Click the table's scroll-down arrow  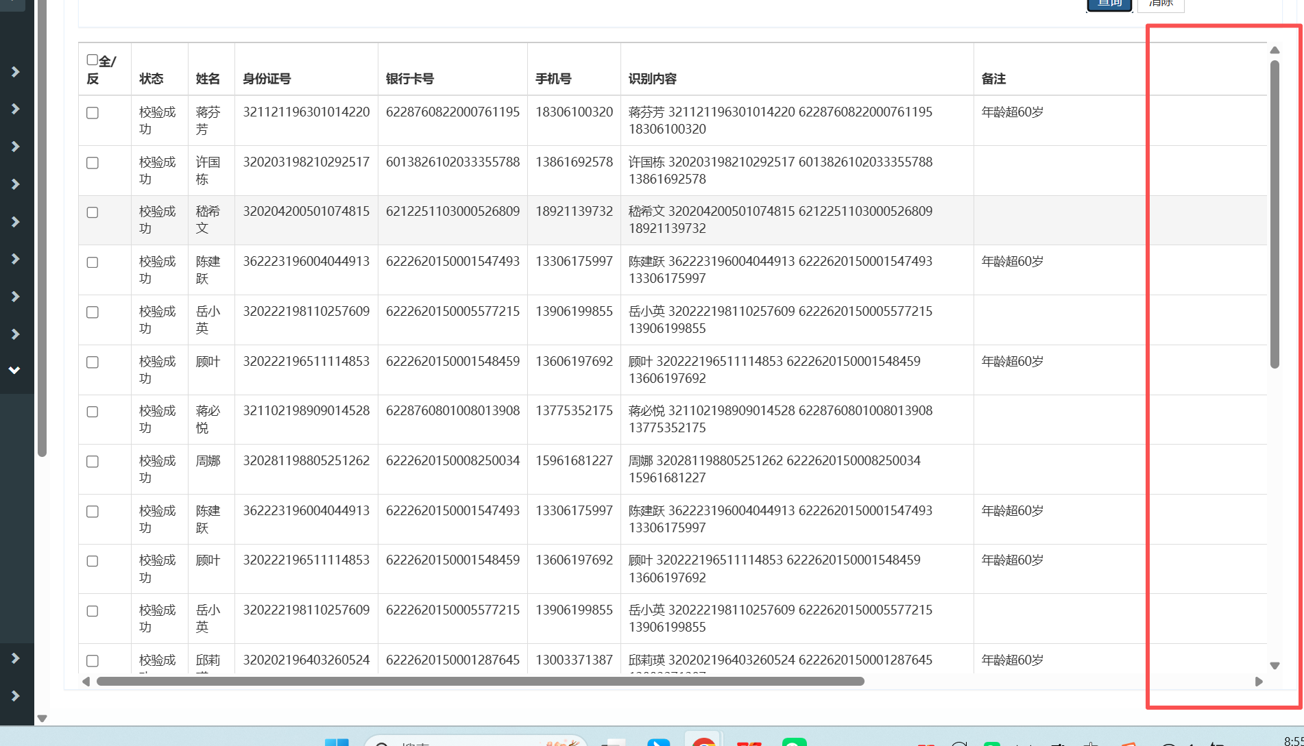coord(1275,666)
